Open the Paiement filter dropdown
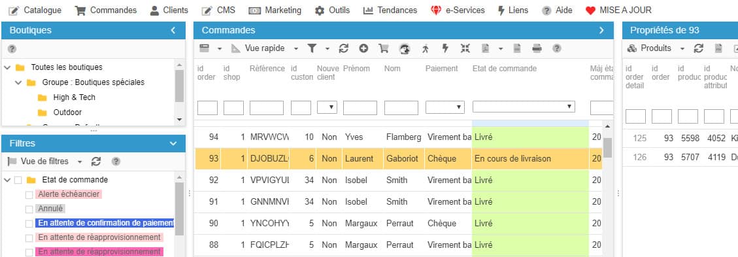Viewport: 738px width, 257px height. 445,108
